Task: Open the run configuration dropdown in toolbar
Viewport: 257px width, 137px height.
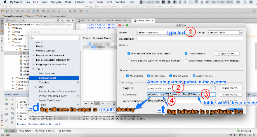Action: (x=65, y=11)
